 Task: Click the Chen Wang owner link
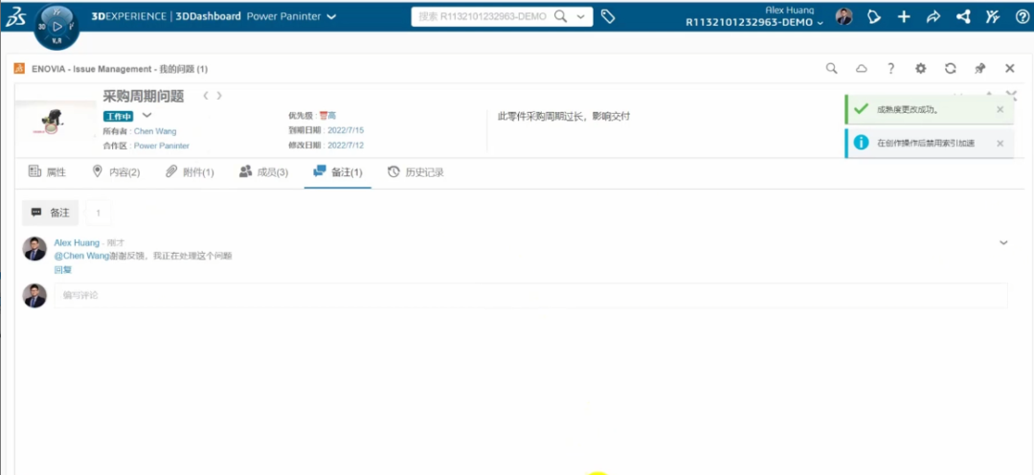[x=155, y=131]
